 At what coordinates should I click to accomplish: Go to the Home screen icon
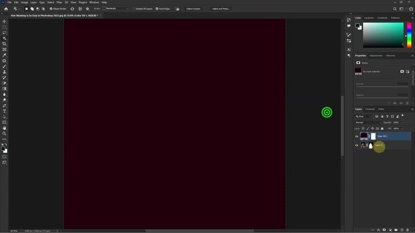point(6,8)
